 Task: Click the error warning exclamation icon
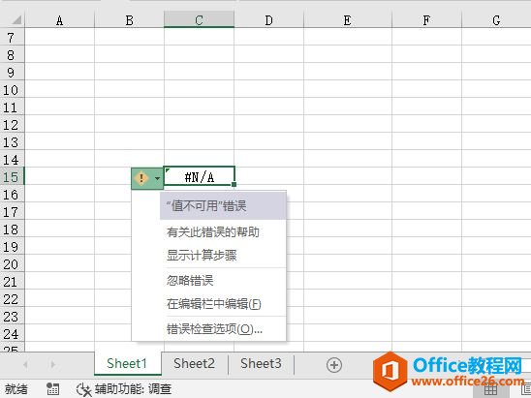click(x=141, y=178)
